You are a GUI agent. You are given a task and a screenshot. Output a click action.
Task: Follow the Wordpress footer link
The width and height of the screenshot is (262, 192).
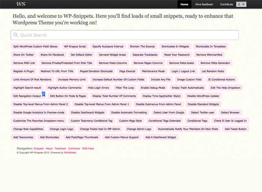point(70,152)
